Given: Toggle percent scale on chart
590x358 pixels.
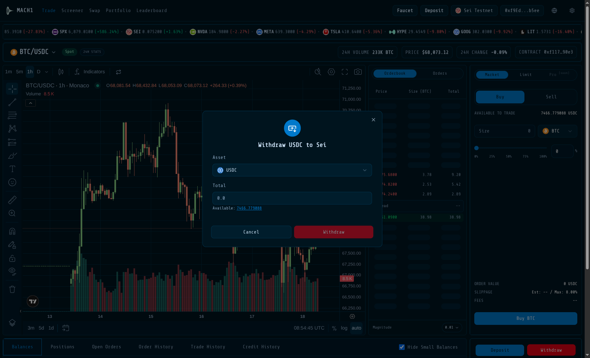Looking at the screenshot, I should (x=334, y=328).
